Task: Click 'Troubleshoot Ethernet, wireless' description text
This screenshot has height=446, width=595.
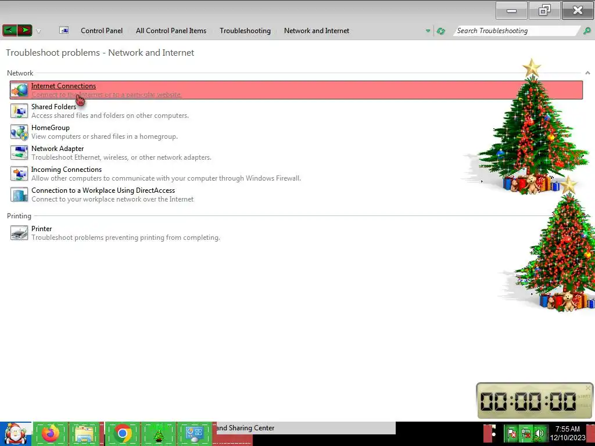Action: coord(121,157)
